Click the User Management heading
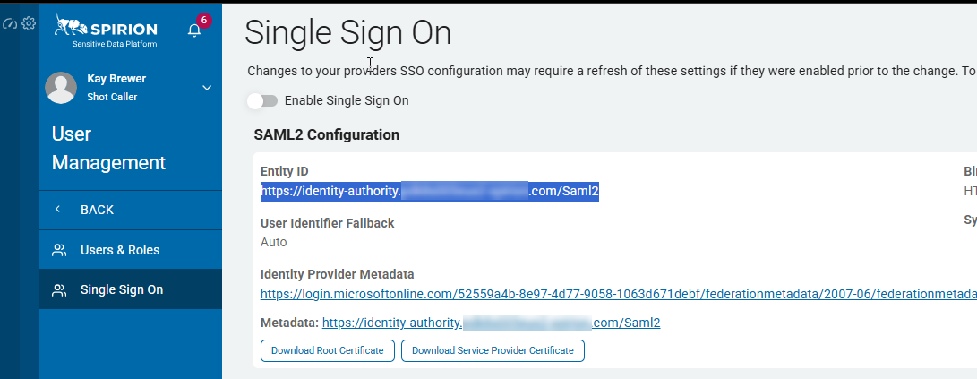The image size is (977, 379). (x=108, y=149)
